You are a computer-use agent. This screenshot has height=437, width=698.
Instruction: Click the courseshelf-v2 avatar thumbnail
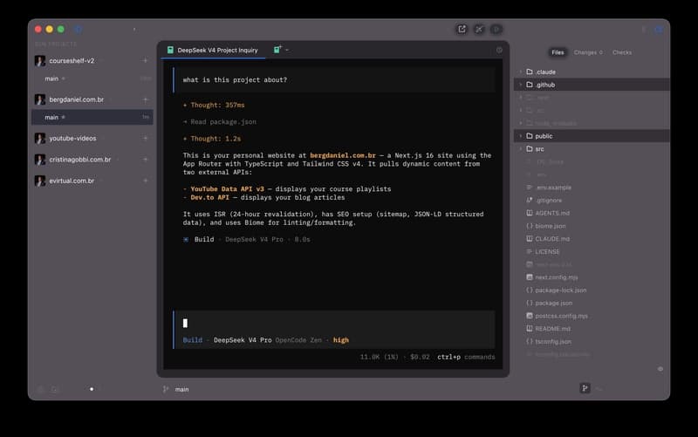click(x=40, y=60)
